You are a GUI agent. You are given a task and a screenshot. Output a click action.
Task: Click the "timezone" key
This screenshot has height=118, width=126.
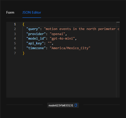(36, 48)
